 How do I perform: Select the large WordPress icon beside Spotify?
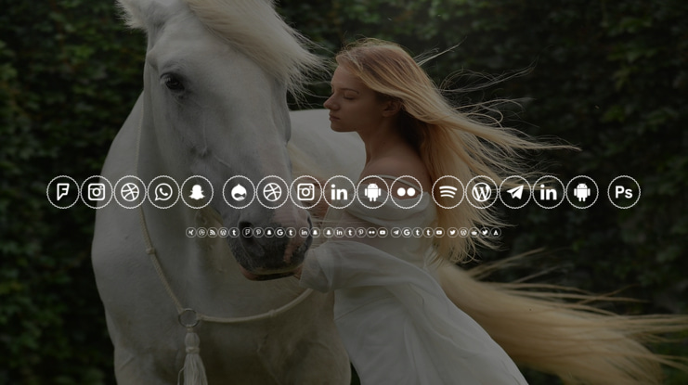coord(481,192)
